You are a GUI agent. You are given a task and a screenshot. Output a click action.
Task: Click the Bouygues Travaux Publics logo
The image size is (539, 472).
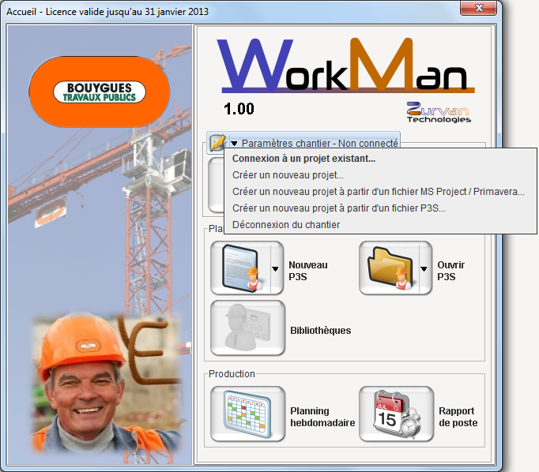pos(99,92)
